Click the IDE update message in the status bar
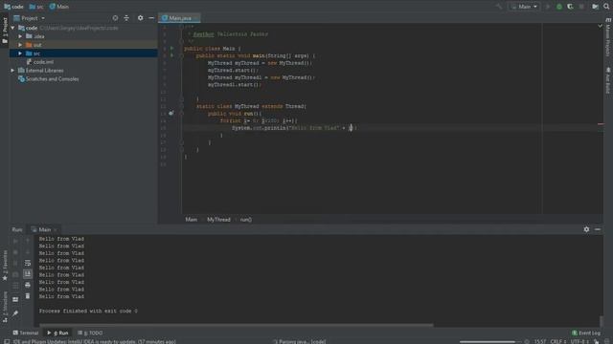 (95, 342)
